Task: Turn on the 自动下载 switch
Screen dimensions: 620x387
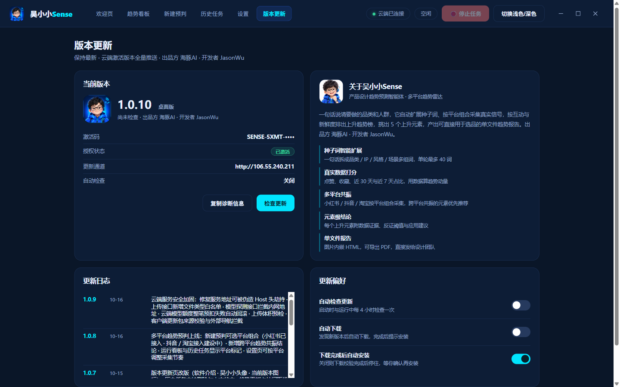Action: (x=521, y=332)
